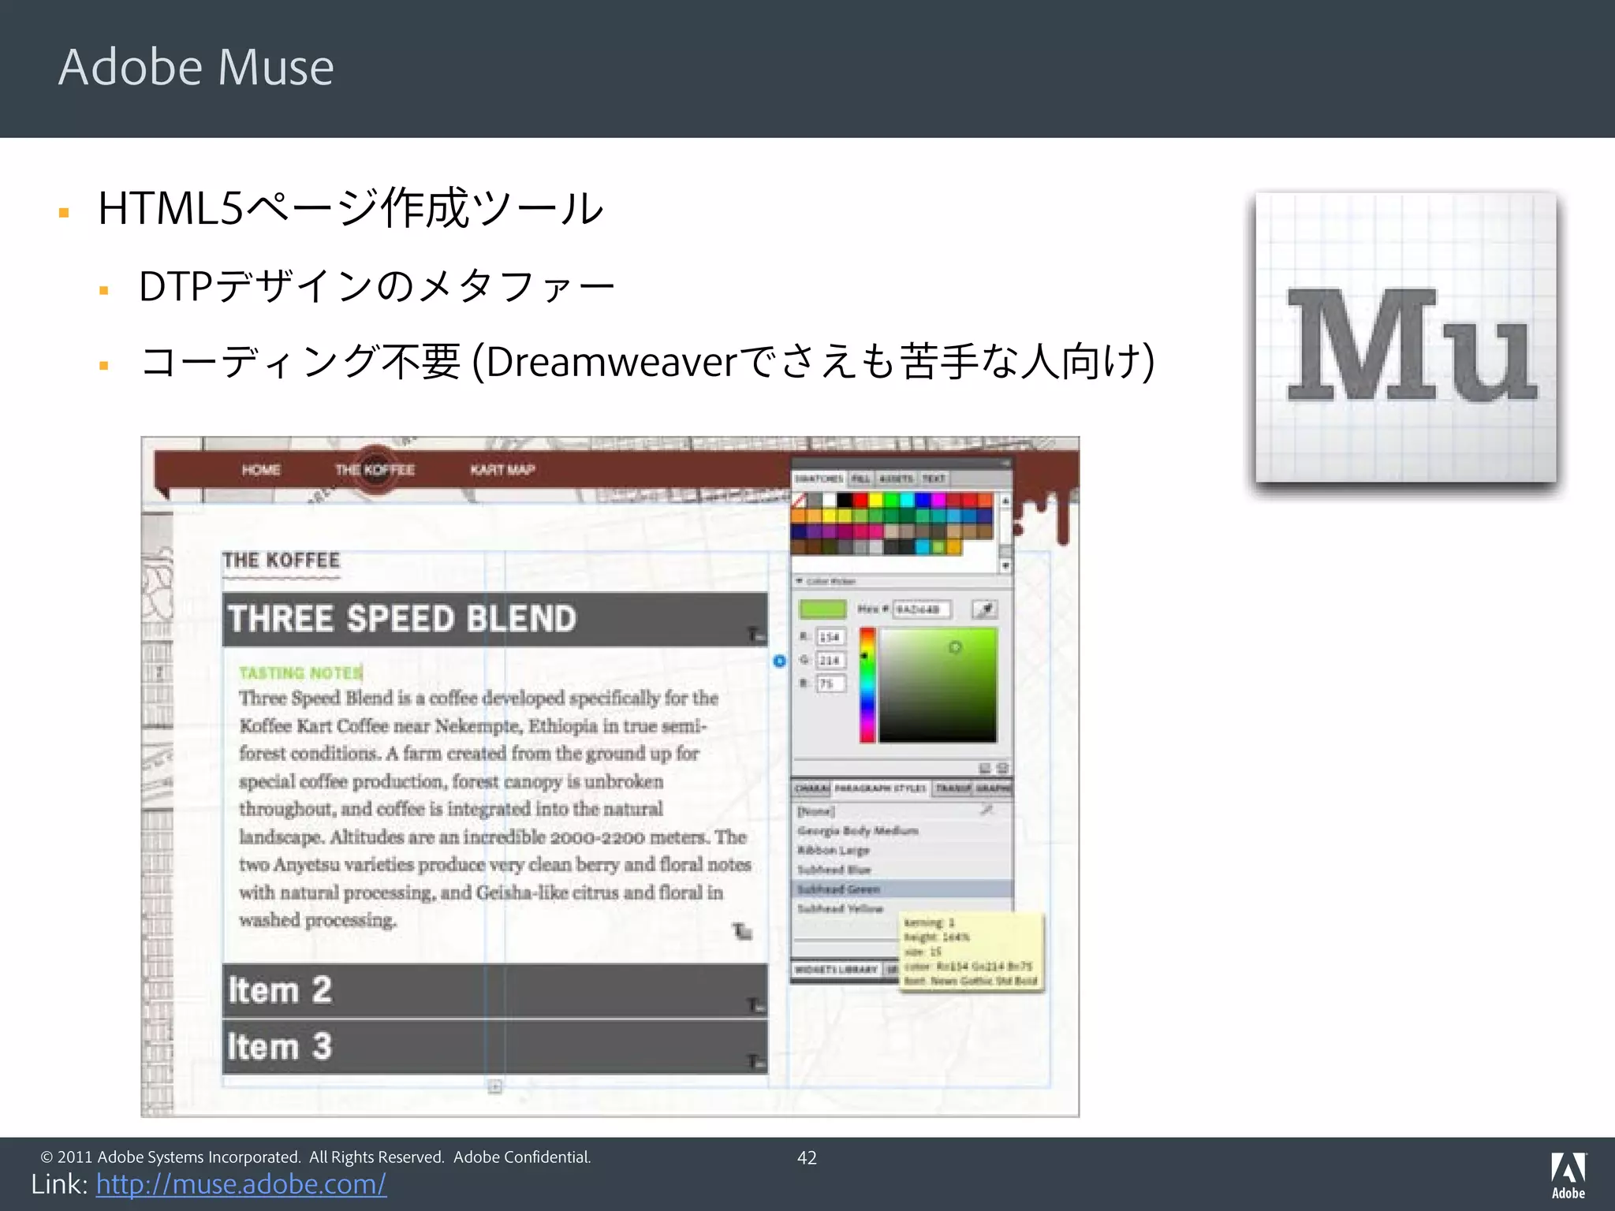Image resolution: width=1615 pixels, height=1211 pixels.
Task: Click the text frame icon on Item 3 bar
Action: point(755,1062)
